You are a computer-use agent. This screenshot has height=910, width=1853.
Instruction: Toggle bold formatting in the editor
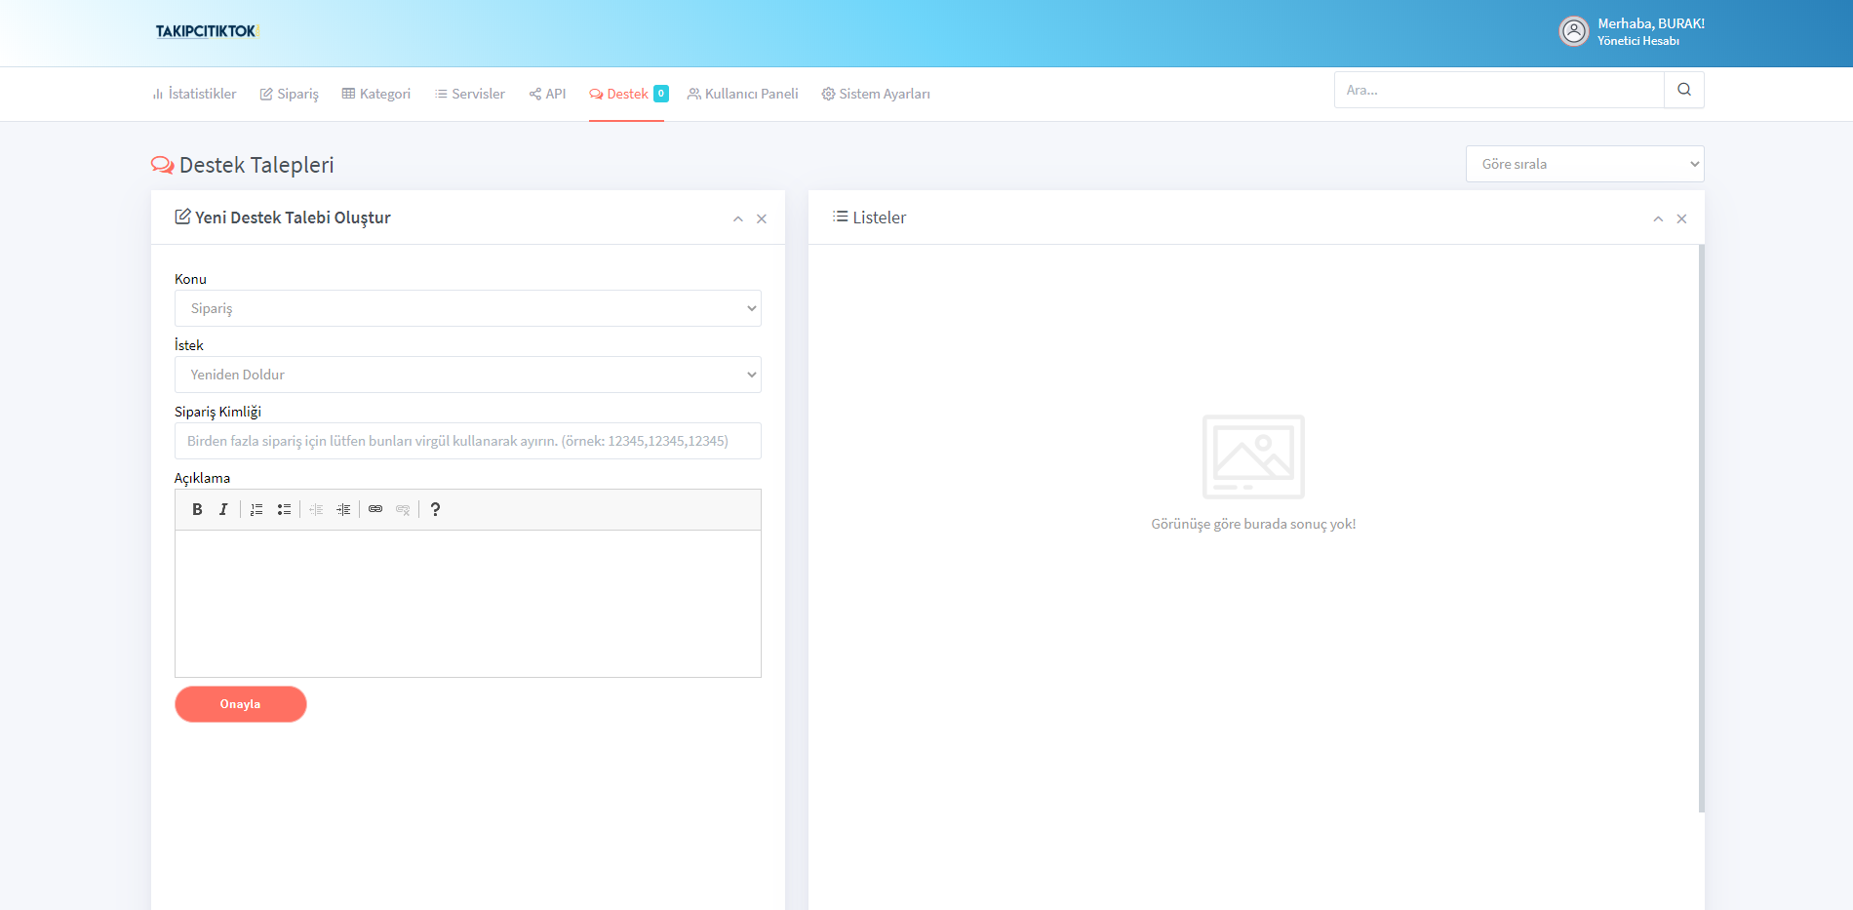tap(197, 509)
